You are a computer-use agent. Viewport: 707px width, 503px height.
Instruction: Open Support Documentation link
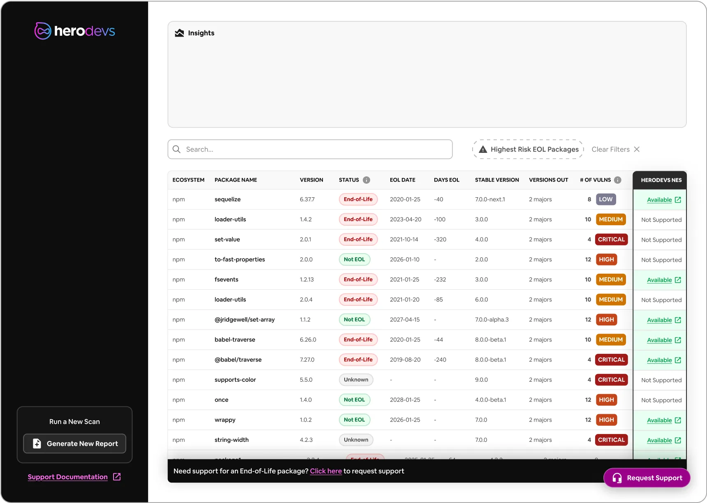click(68, 477)
